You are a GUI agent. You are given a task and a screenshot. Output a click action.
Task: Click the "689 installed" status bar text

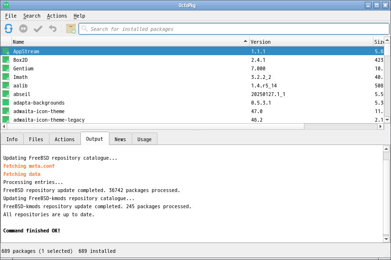click(97, 251)
